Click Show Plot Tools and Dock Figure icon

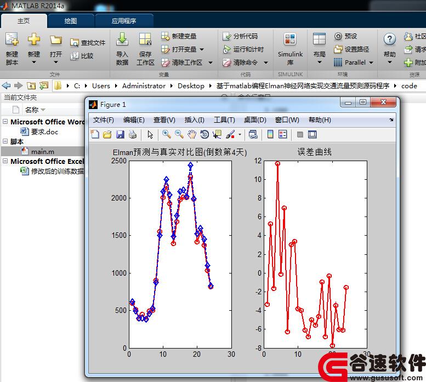pyautogui.click(x=312, y=134)
